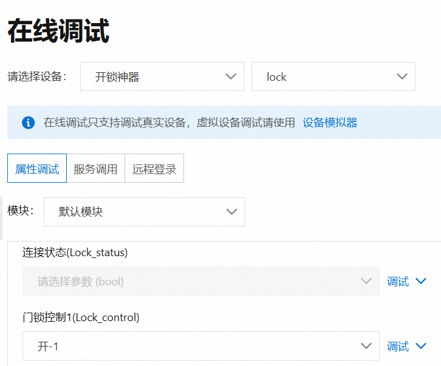Open the Lock_control 开-1 dropdown
This screenshot has width=441, height=366.
[200, 347]
